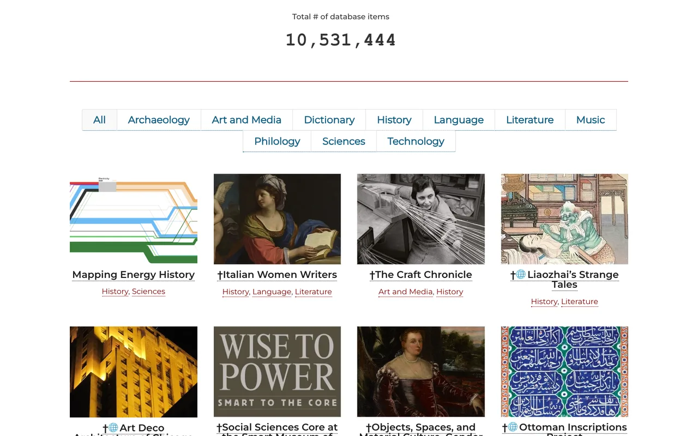Click Sciences tag under Mapping Energy History
Screen dimensions: 698x436
pyautogui.click(x=148, y=292)
